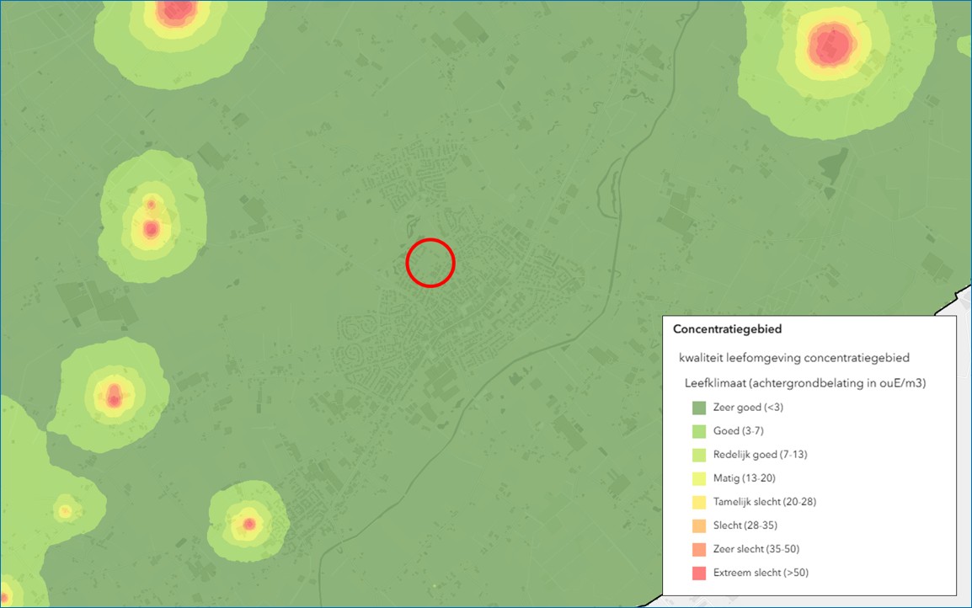Select the 'Slecht (28-35)' legend label
Screen dimensions: 972x608
(745, 525)
